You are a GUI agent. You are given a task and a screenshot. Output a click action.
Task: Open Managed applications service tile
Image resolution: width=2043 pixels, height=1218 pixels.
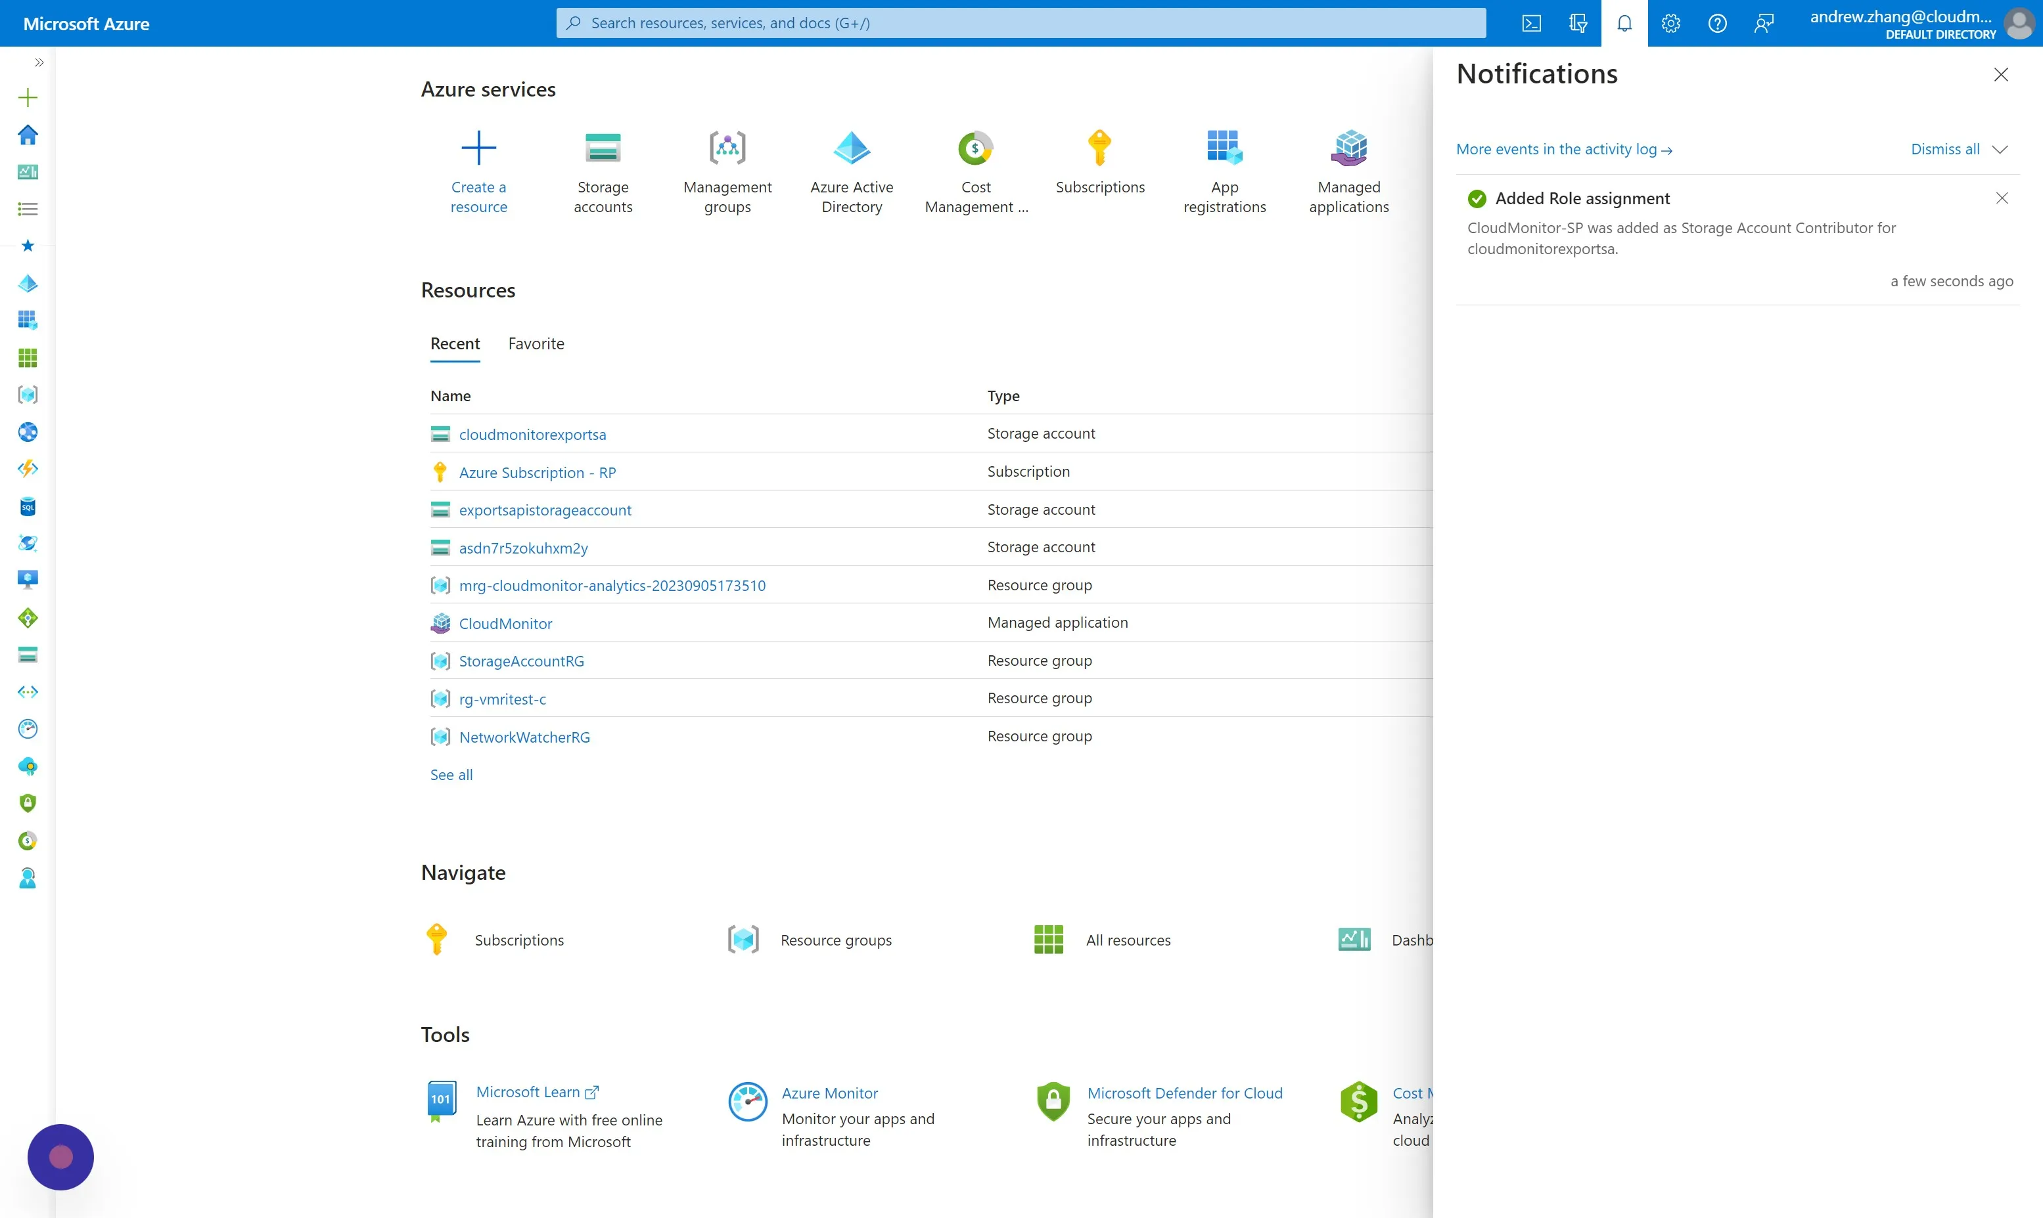(x=1349, y=172)
